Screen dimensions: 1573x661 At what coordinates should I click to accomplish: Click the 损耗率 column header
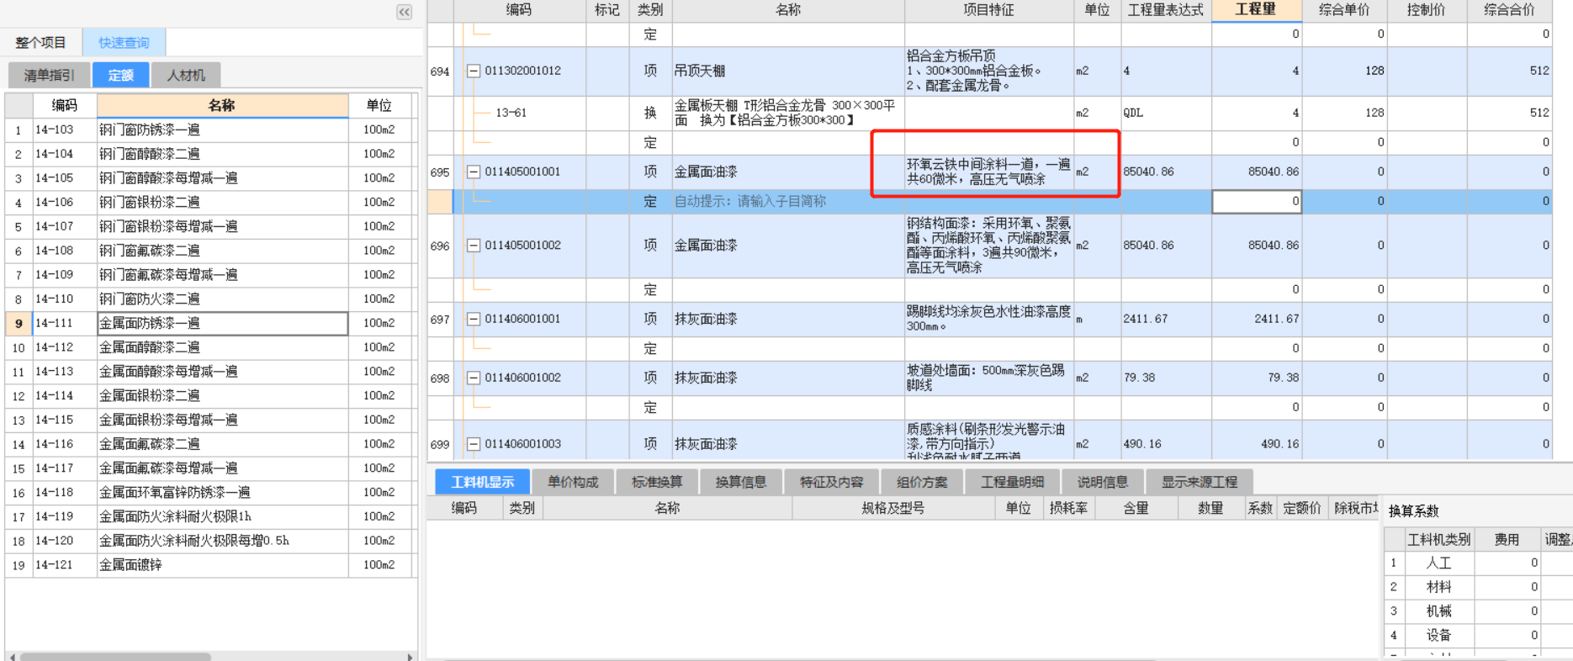[x=1068, y=508]
